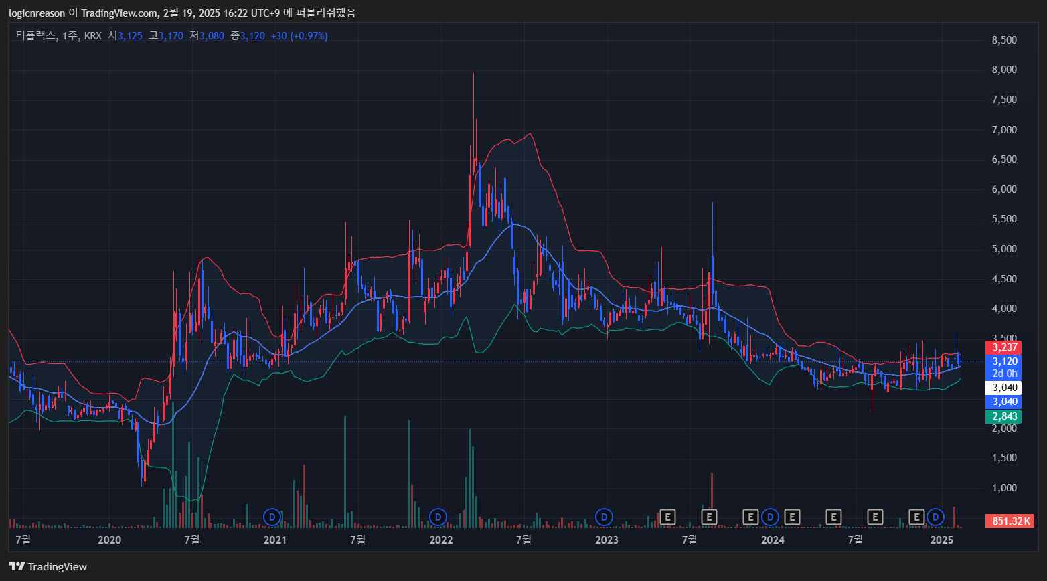The image size is (1047, 581).
Task: Click the open value 시3,125
Action: point(125,36)
